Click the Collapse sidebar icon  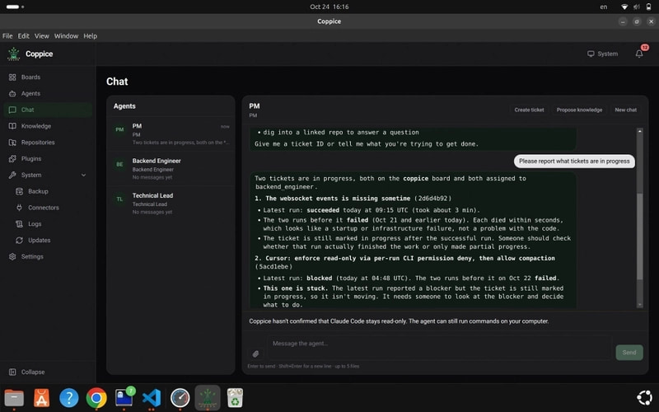coord(12,372)
